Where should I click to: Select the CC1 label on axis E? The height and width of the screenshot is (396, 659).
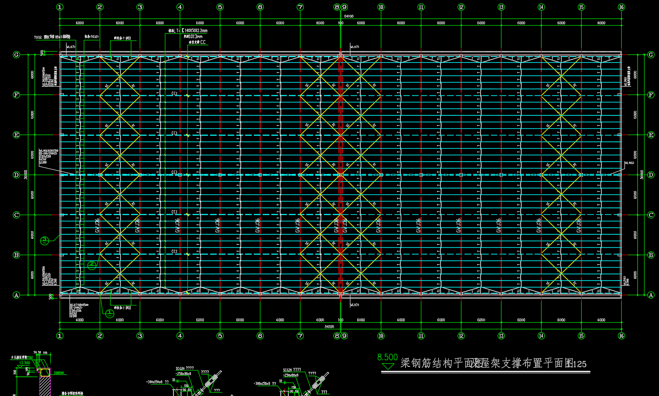(x=175, y=133)
